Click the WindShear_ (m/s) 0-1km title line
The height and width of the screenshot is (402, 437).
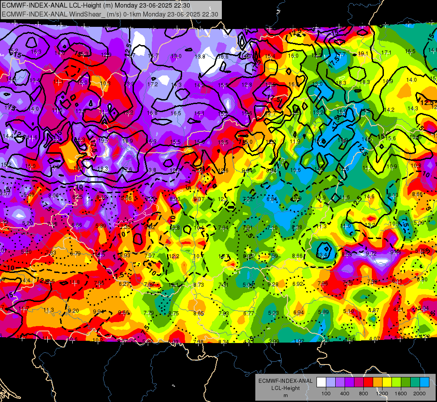coord(110,14)
